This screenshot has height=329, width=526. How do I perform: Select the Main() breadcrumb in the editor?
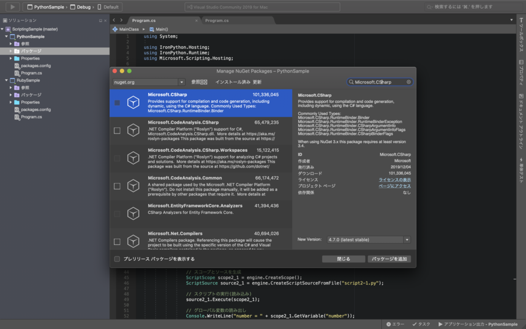(159, 29)
